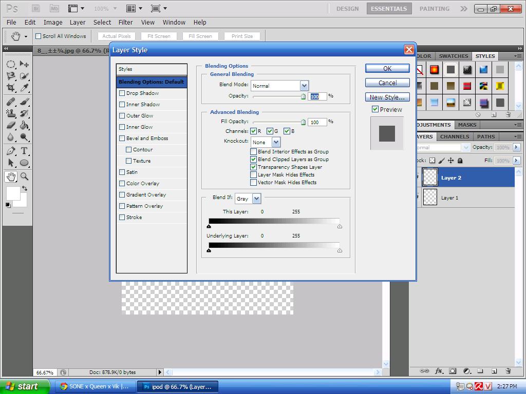Screen dimensions: 526x394
Task: Enable the Drop Shadow style
Action: (122, 93)
